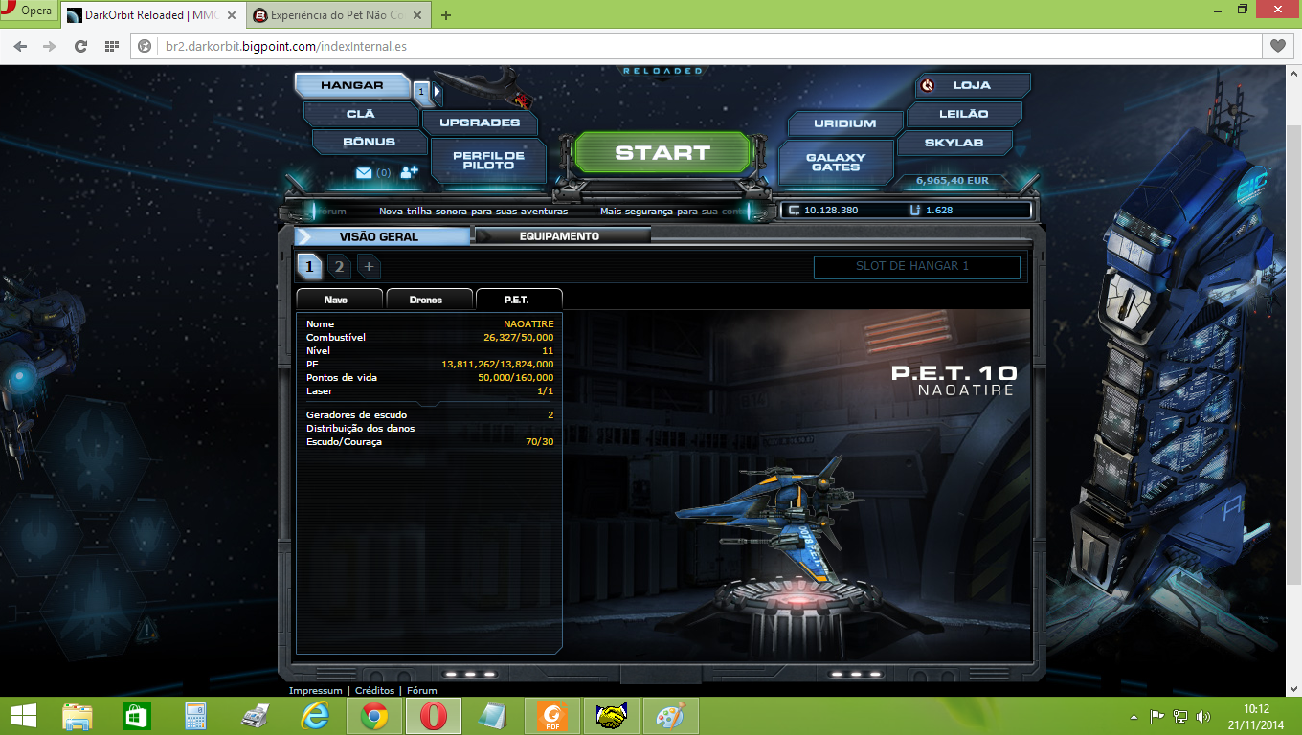Click the browser forward arrow
The width and height of the screenshot is (1302, 735).
pyautogui.click(x=50, y=46)
